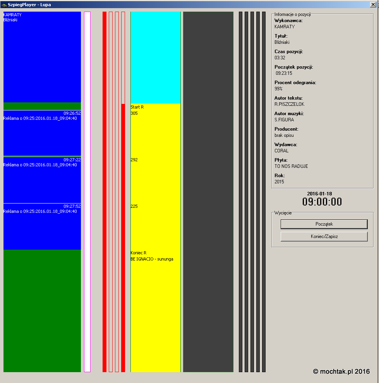This screenshot has height=383, width=379.
Task: Click the brak opisu producer value
Action: click(284, 135)
